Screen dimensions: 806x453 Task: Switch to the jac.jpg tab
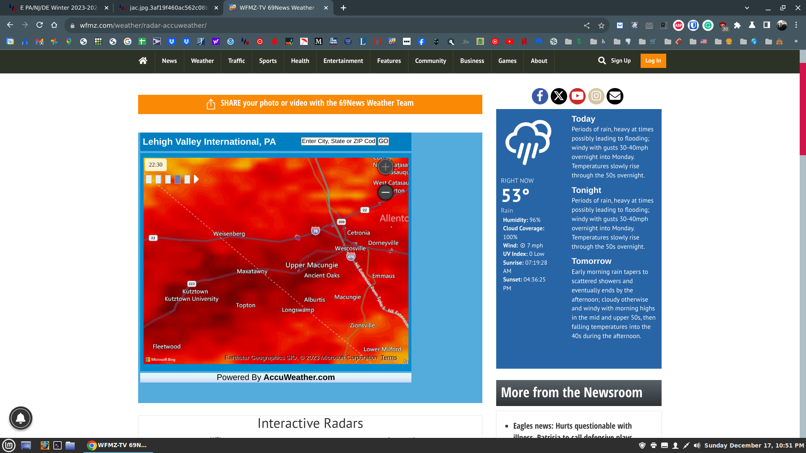pyautogui.click(x=169, y=8)
